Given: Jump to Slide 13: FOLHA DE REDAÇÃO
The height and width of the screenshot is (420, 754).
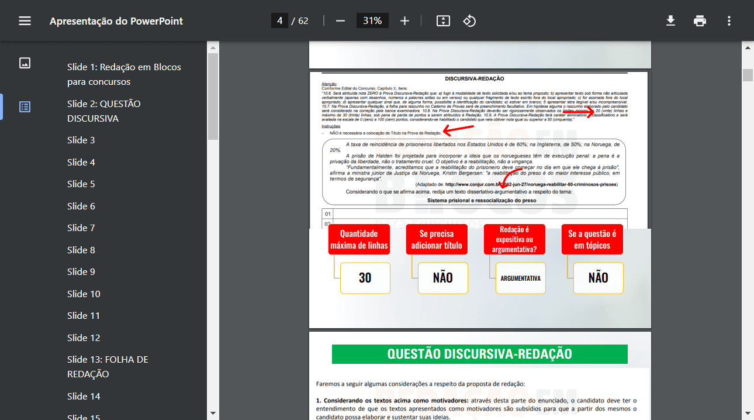Looking at the screenshot, I should (x=108, y=367).
